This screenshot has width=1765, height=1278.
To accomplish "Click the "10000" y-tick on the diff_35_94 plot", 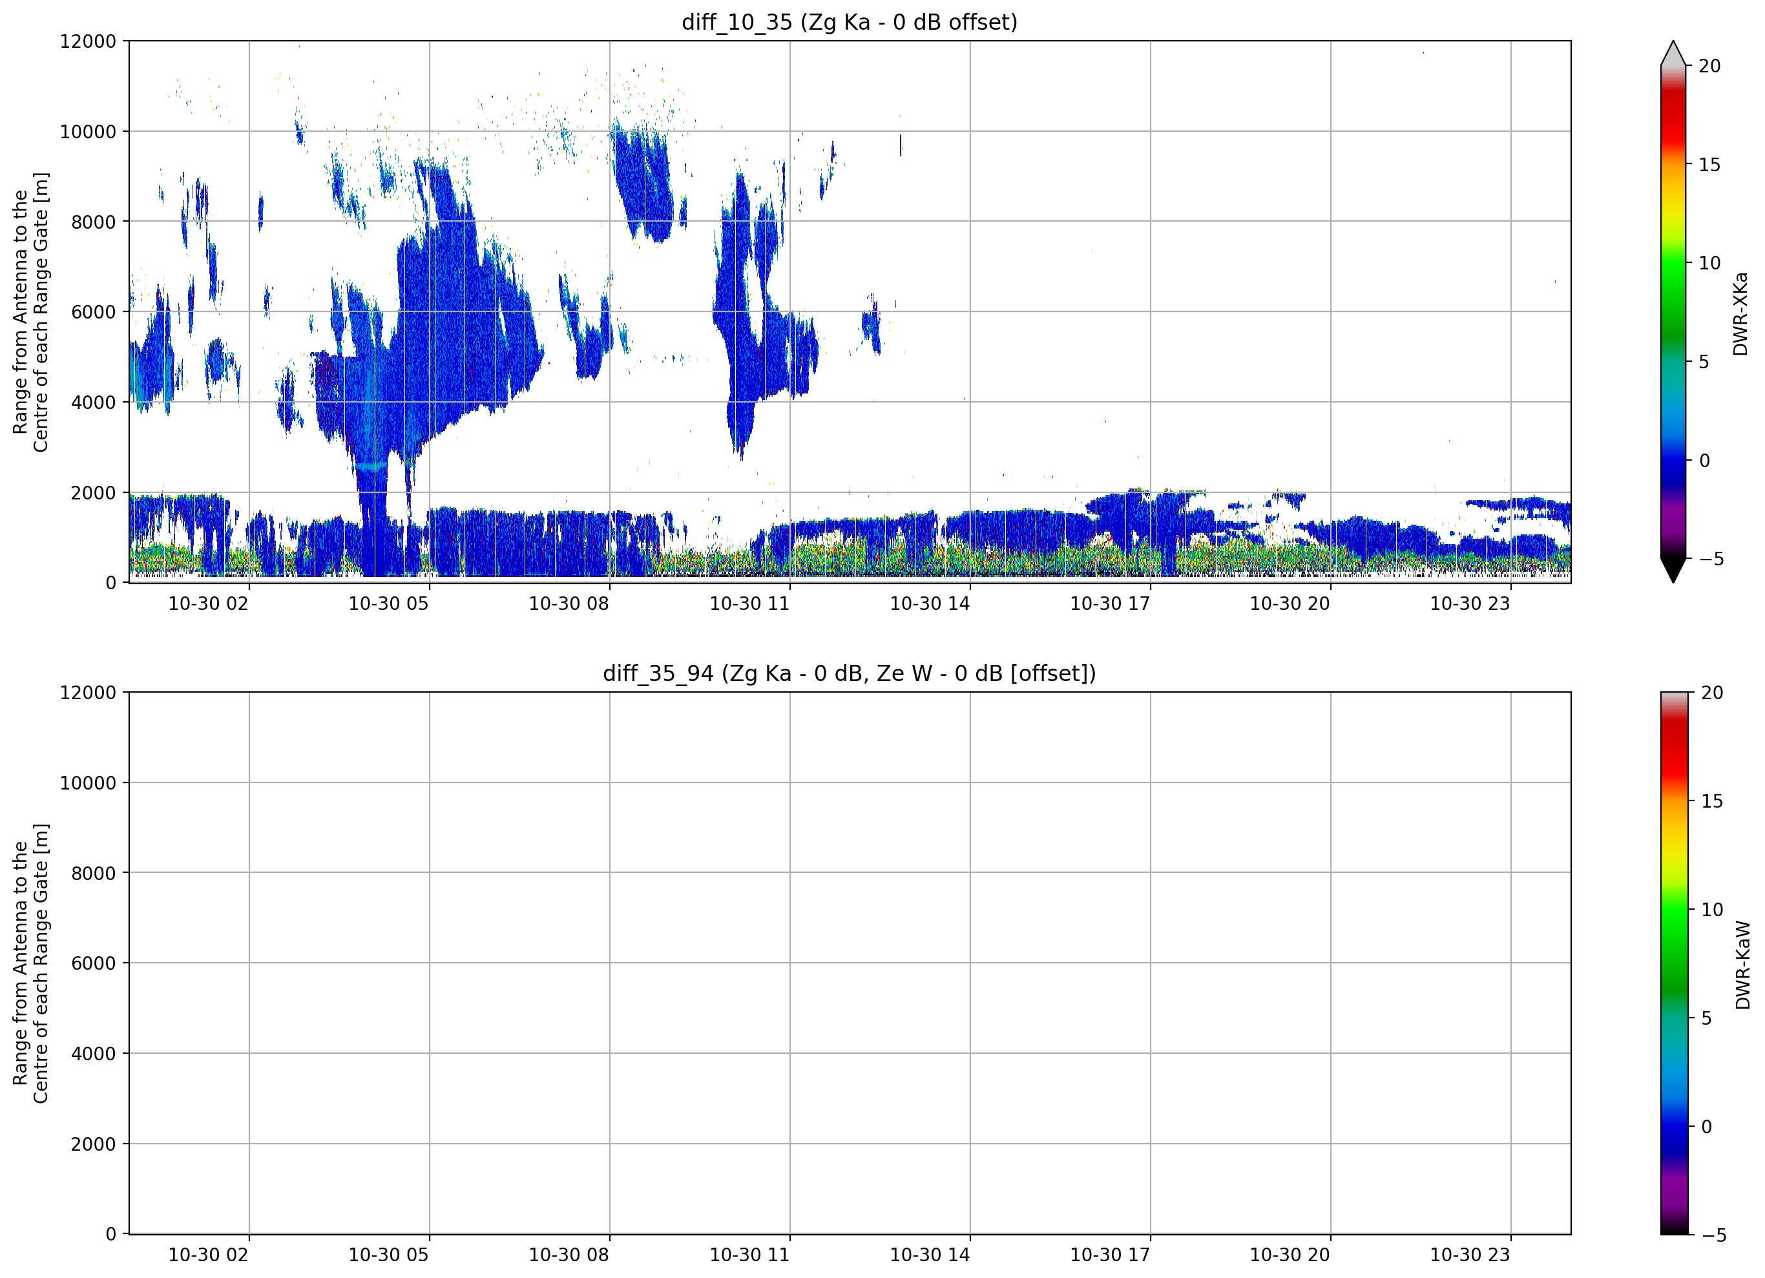I will coord(88,783).
